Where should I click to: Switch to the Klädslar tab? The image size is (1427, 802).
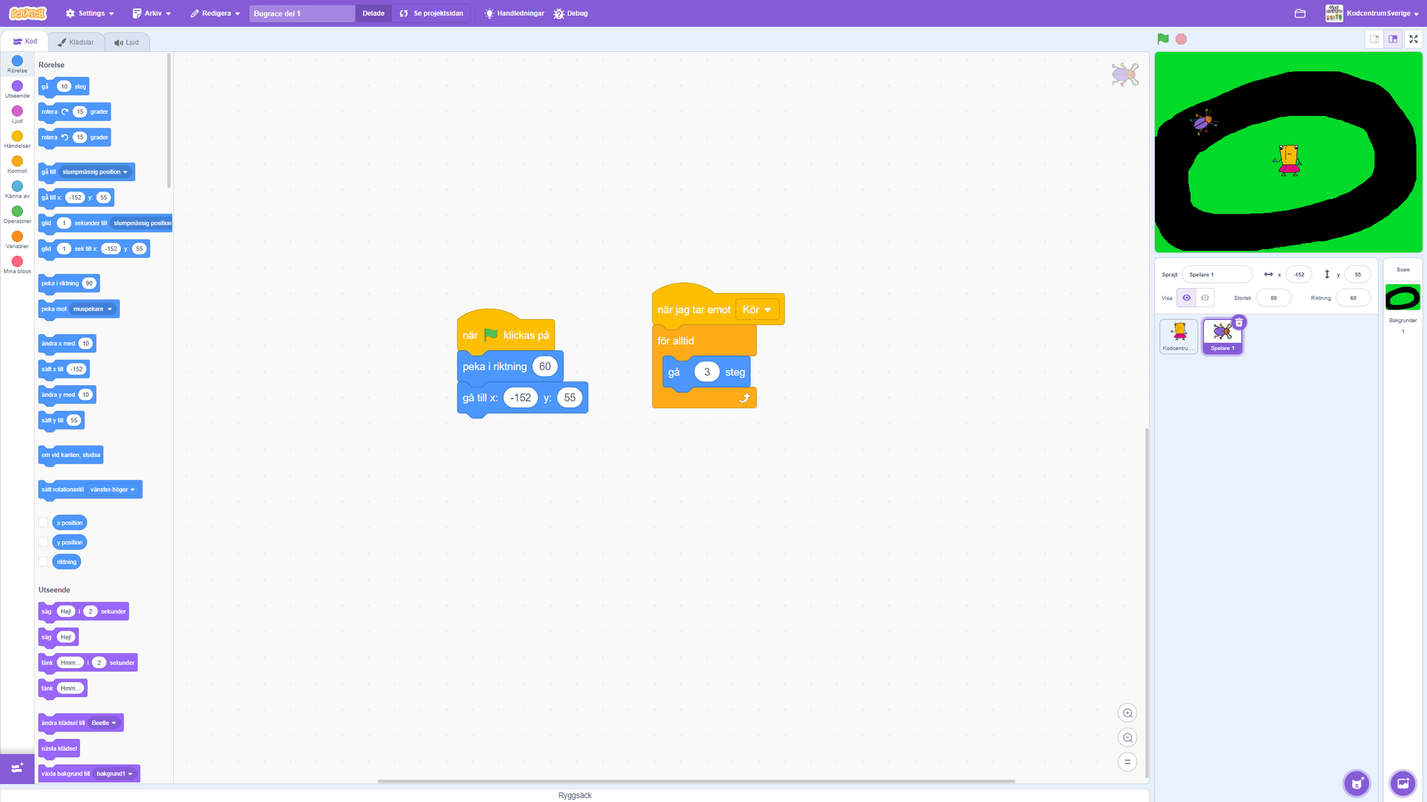pyautogui.click(x=75, y=42)
